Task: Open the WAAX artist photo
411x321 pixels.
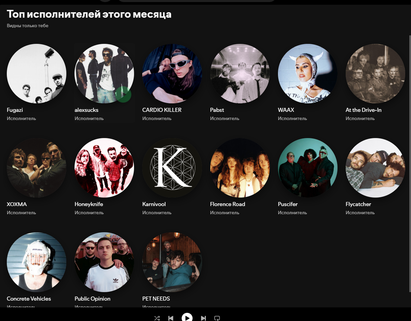Action: (x=308, y=73)
